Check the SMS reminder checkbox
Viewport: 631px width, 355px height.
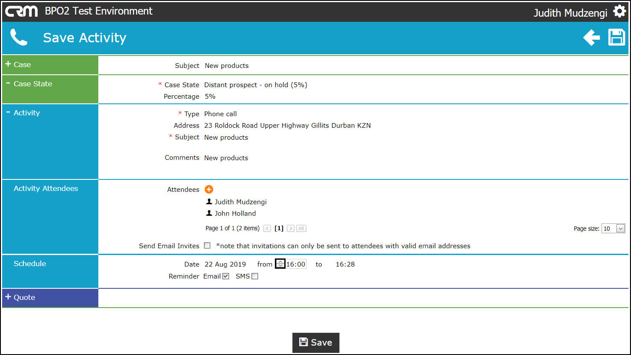pos(255,276)
